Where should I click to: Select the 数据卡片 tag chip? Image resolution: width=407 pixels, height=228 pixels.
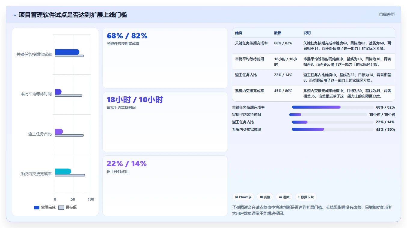click(x=306, y=197)
